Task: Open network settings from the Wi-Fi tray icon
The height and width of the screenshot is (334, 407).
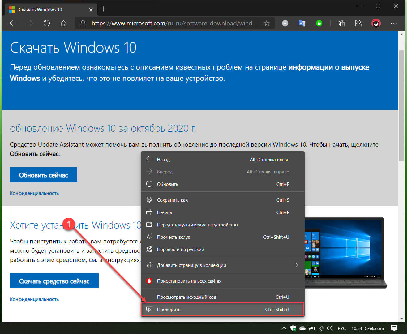Action: click(x=321, y=328)
